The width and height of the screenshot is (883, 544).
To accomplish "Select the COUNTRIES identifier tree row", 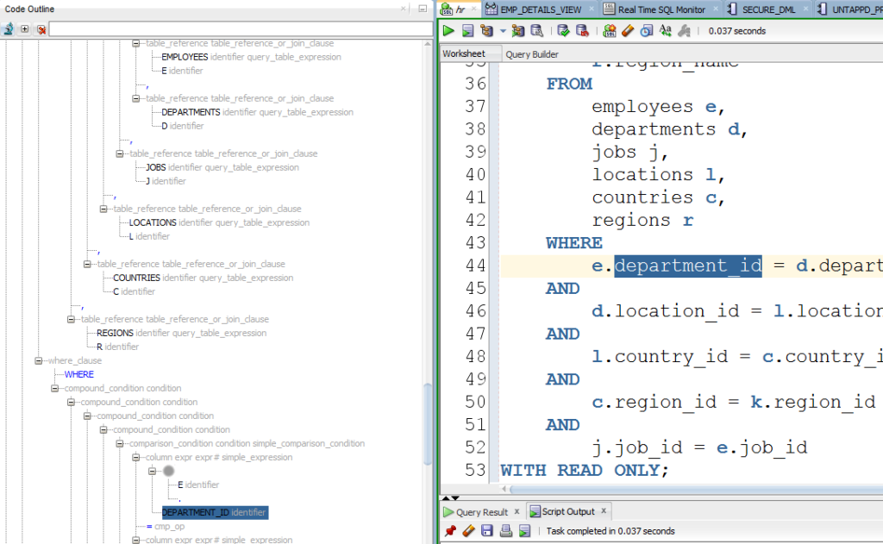I will [x=204, y=278].
